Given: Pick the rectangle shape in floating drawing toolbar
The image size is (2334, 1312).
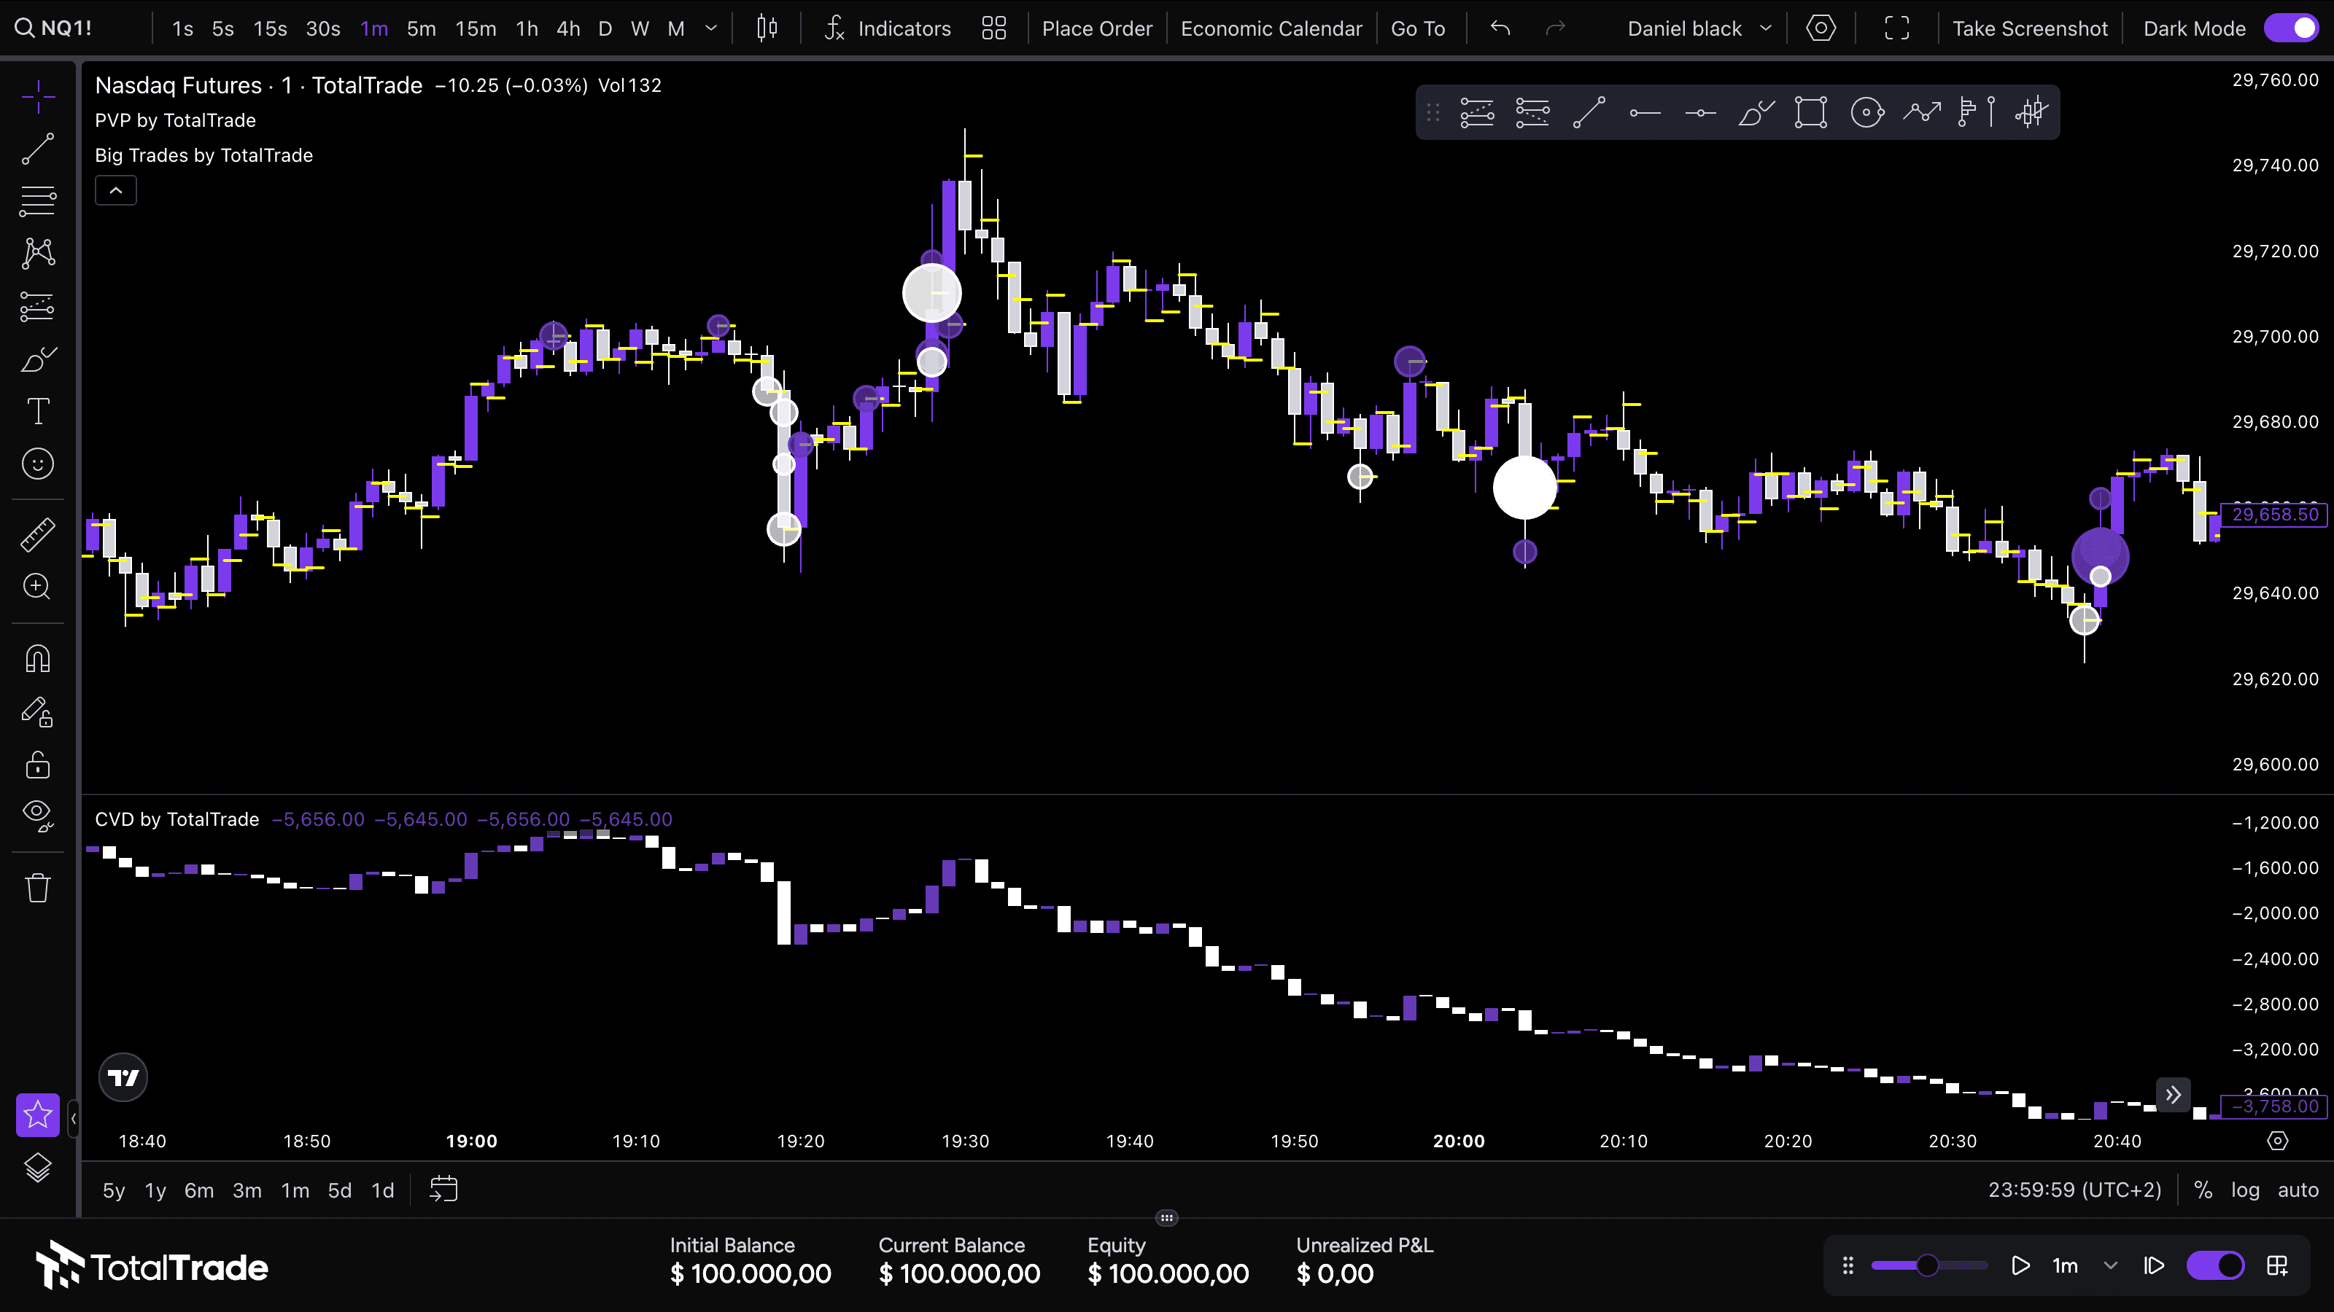Looking at the screenshot, I should point(1810,113).
